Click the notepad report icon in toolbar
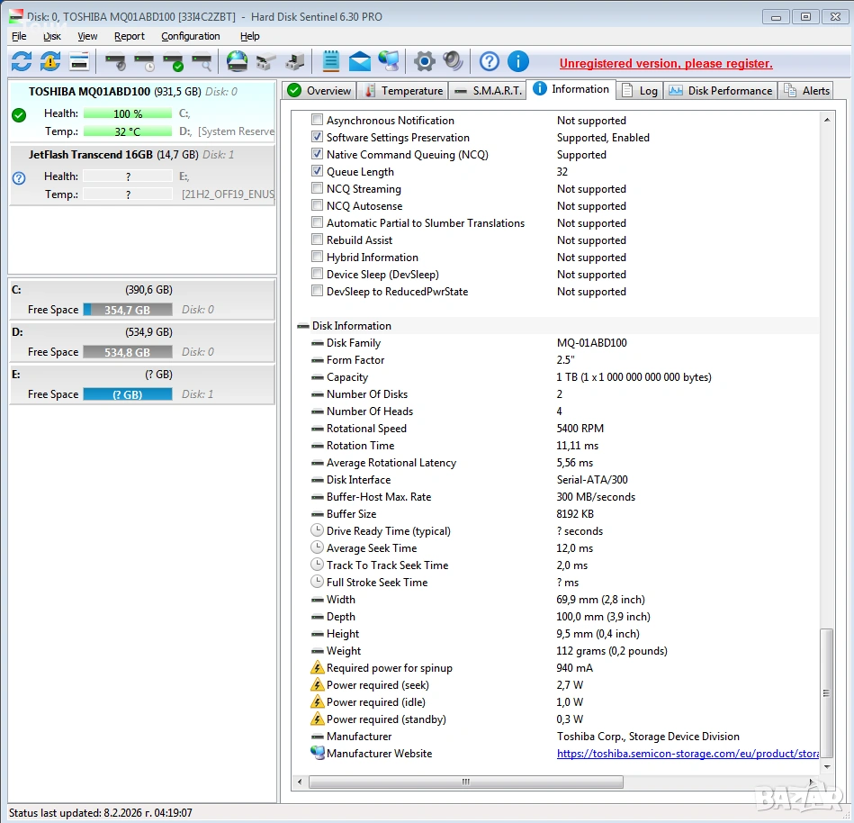This screenshot has height=823, width=854. click(x=330, y=61)
